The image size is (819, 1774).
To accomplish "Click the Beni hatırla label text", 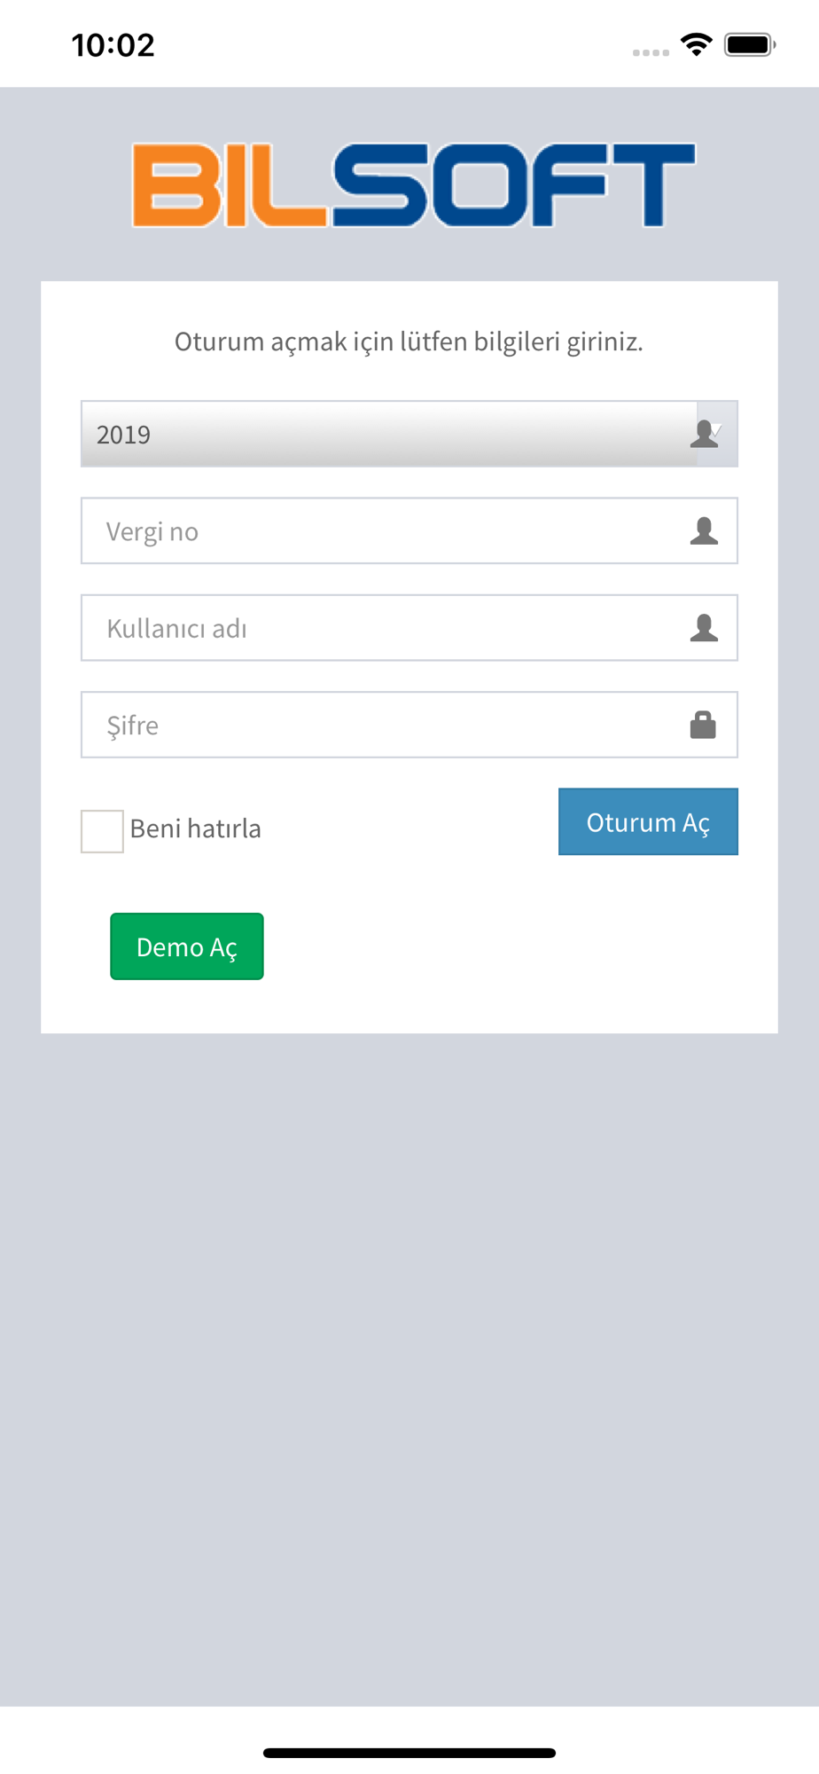I will click(196, 828).
